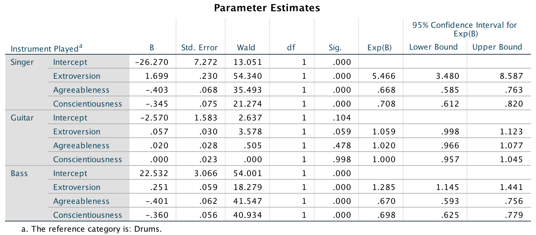Click the Parameter Estimates table title
This screenshot has width=536, height=235.
267,8
